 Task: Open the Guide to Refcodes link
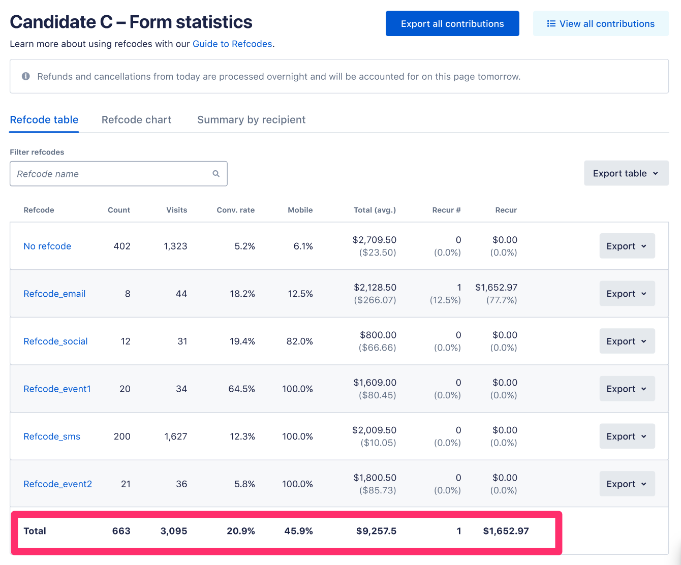pyautogui.click(x=232, y=44)
